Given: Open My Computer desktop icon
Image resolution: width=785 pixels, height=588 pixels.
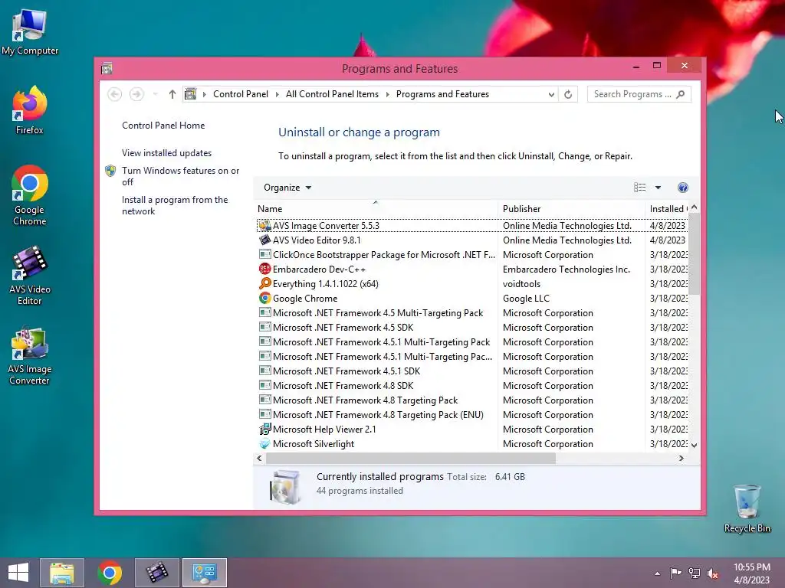Looking at the screenshot, I should [30, 31].
